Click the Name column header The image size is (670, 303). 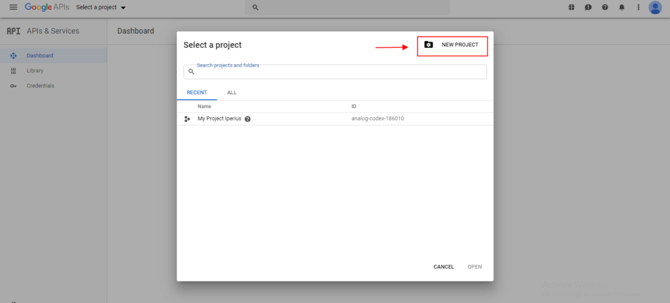pyautogui.click(x=204, y=107)
